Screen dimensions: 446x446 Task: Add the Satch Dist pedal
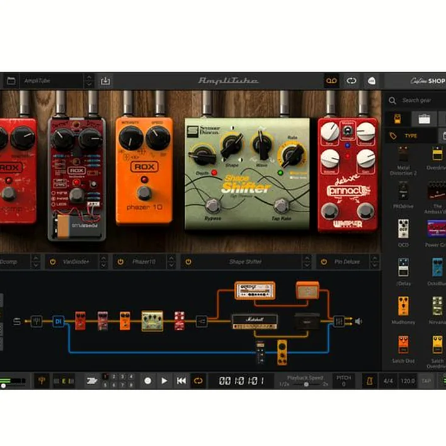[403, 345]
